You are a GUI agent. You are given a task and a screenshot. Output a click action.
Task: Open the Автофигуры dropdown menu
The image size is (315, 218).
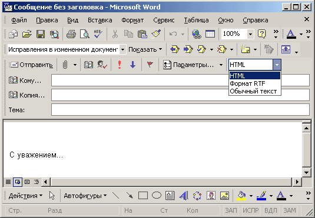click(x=85, y=196)
